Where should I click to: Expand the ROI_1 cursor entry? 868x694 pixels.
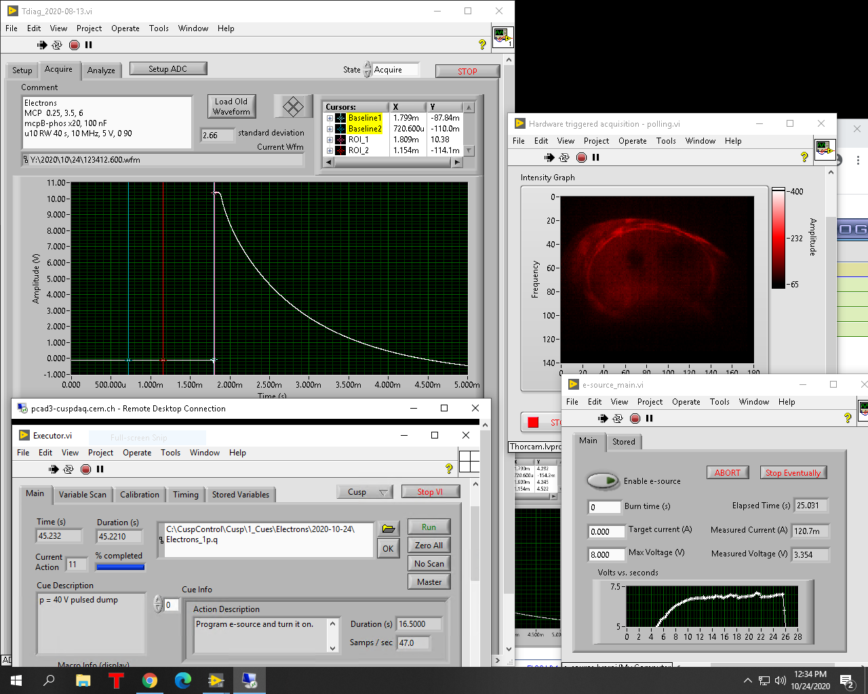(x=330, y=140)
